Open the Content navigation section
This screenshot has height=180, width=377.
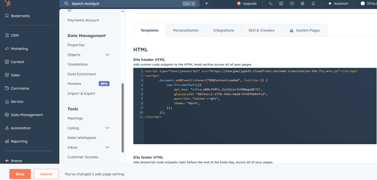(15, 62)
